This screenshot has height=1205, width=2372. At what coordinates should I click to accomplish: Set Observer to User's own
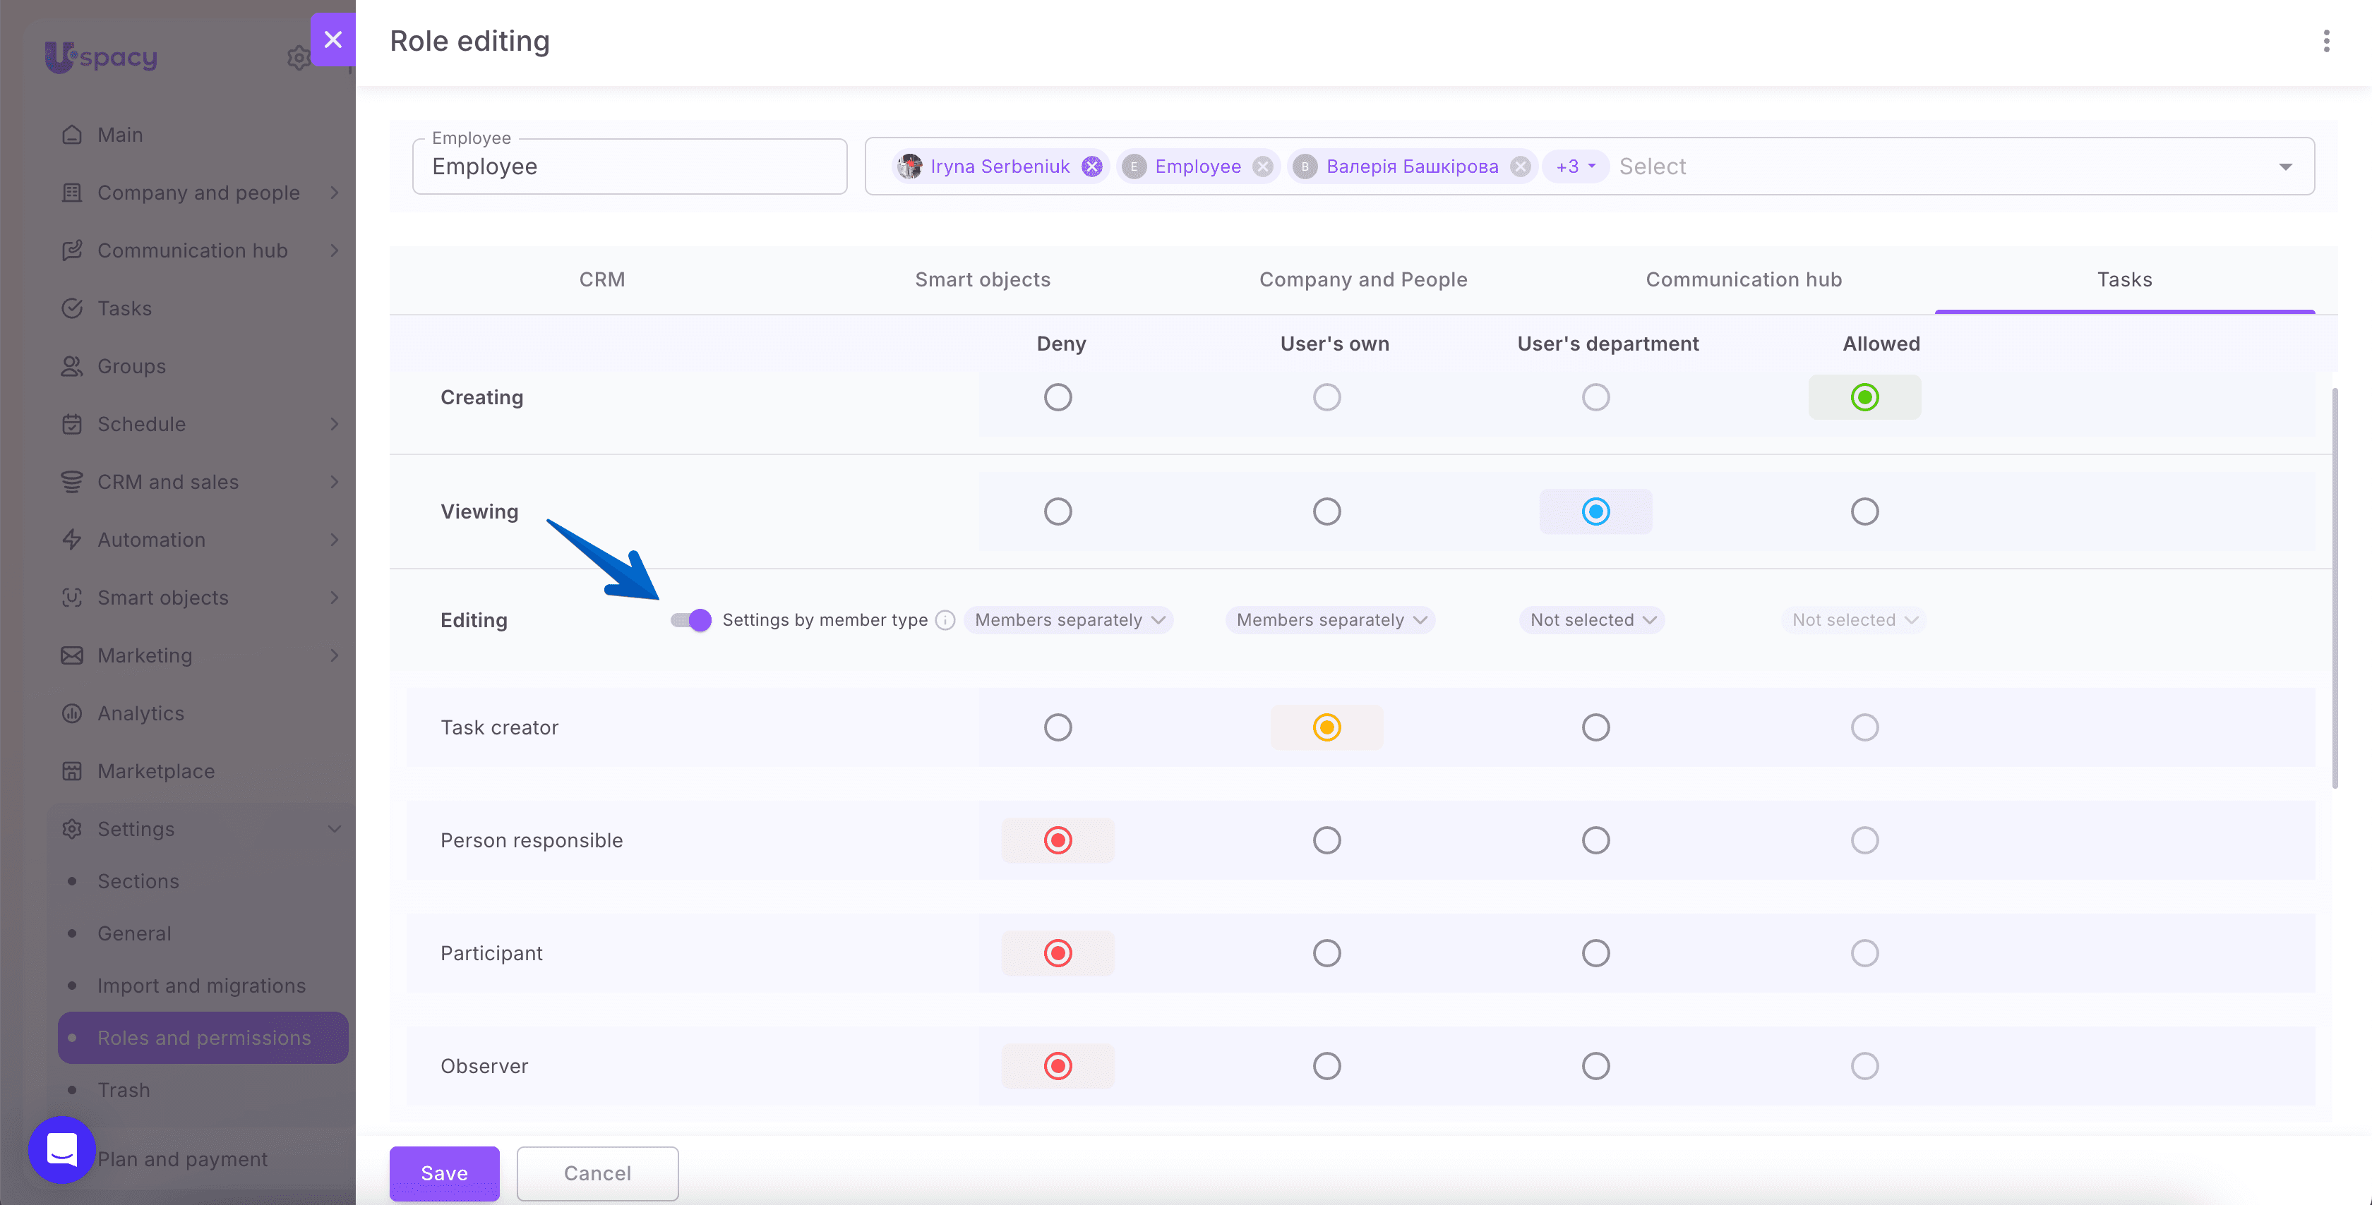pos(1327,1066)
